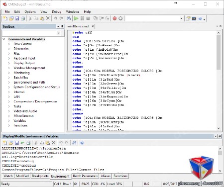Expand the Flow Control tree node
This screenshot has height=187, width=224.
(x=9, y=44)
